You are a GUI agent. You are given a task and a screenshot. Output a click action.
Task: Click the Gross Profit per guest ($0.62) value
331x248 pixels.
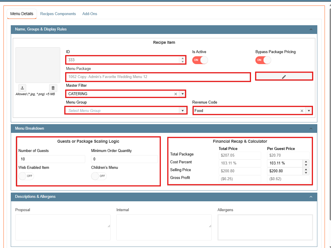pos(288,179)
